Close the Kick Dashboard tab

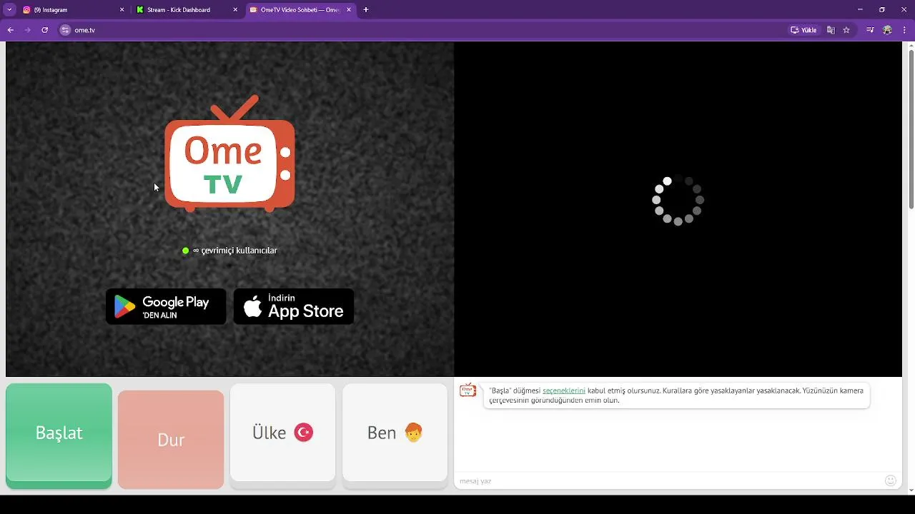[236, 10]
